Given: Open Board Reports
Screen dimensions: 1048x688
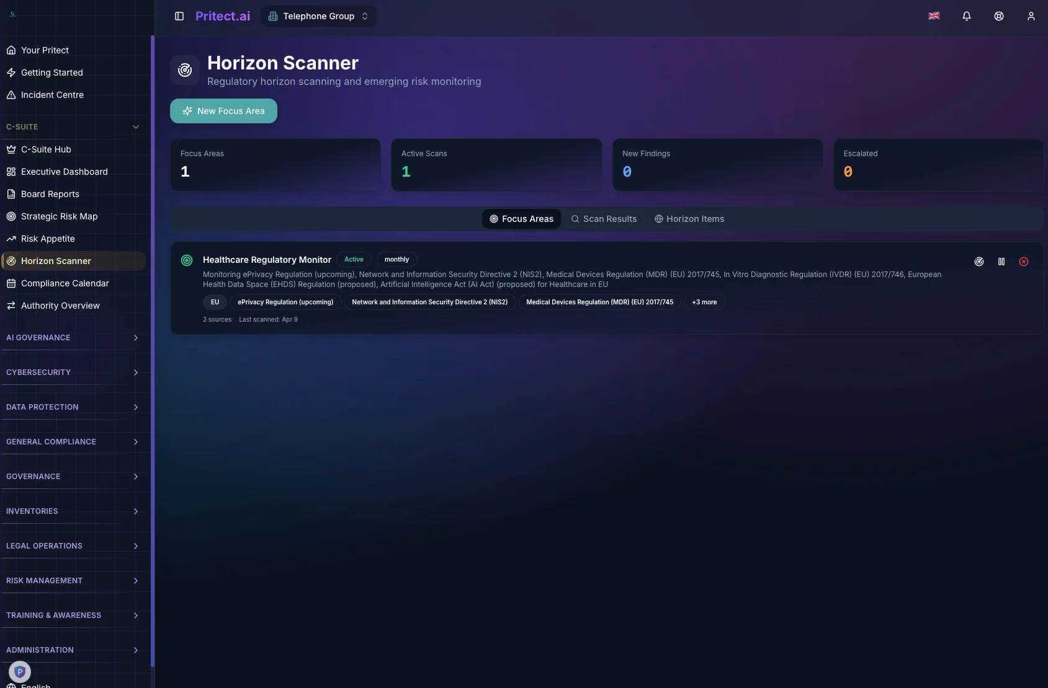Looking at the screenshot, I should 73,194.
